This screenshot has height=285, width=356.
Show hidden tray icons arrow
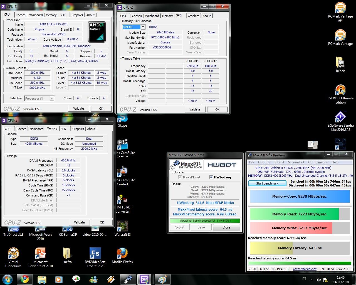tap(312, 279)
